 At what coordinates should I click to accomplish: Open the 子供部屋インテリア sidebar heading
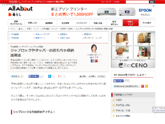point(123,95)
